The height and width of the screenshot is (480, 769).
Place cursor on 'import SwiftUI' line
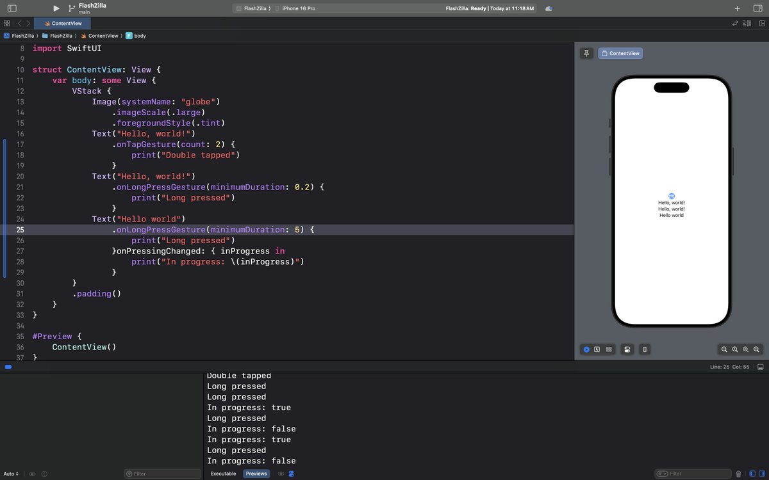point(67,49)
